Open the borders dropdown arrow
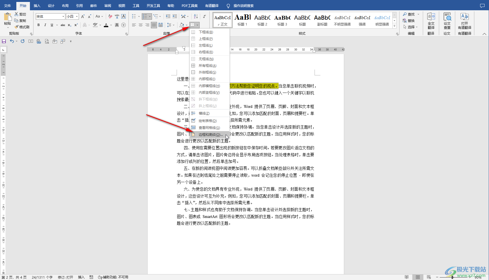The height and width of the screenshot is (280, 489). (x=197, y=25)
